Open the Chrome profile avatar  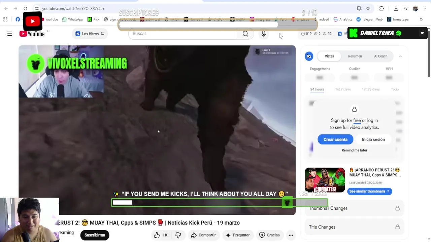pyautogui.click(x=416, y=8)
